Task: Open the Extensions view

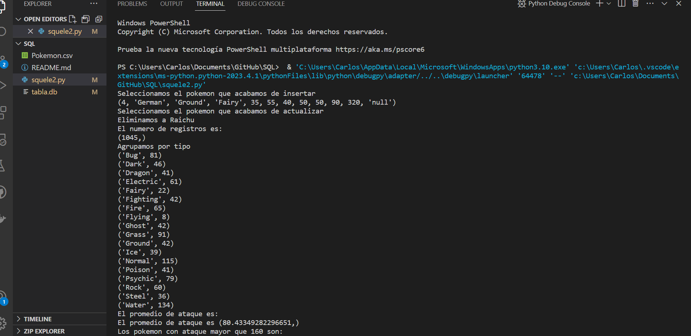Action: pos(3,112)
